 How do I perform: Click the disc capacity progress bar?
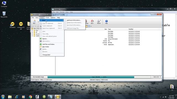click(x=99, y=77)
